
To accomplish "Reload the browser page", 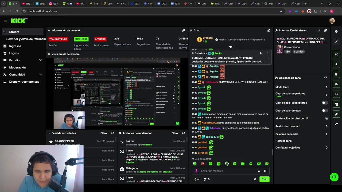I will point(17,11).
